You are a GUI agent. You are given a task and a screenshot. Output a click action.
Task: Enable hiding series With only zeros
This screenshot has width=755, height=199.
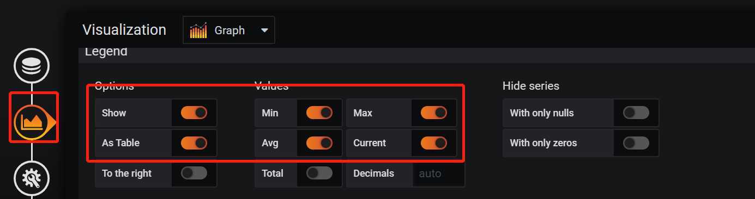tap(636, 143)
